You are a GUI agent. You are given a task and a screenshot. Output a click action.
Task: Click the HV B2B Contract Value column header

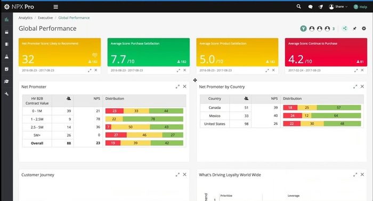coord(37,101)
